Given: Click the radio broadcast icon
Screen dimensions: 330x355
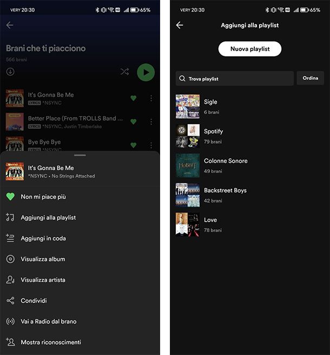Looking at the screenshot, I should tap(10, 321).
